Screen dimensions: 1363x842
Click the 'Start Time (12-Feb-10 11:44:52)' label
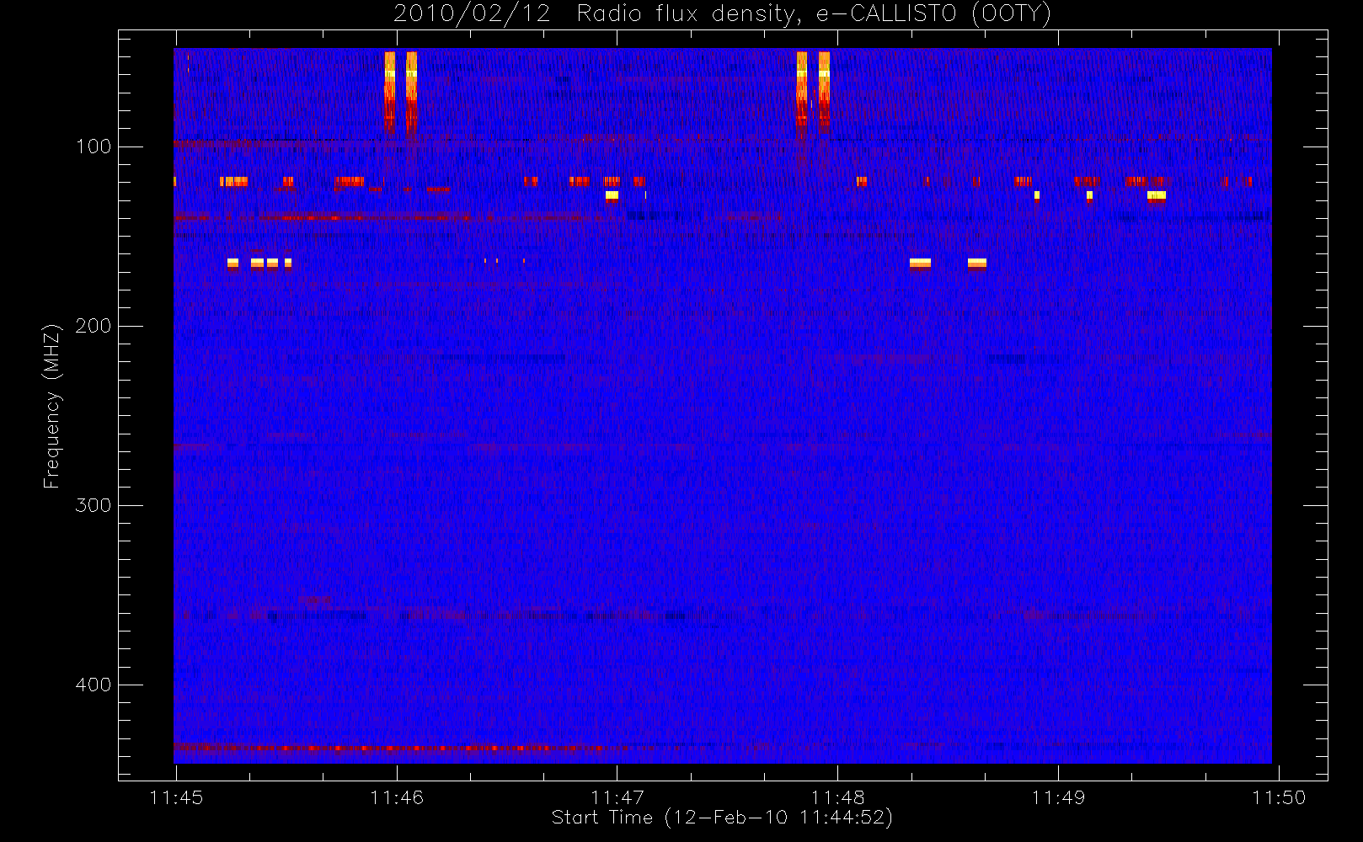[x=722, y=818]
